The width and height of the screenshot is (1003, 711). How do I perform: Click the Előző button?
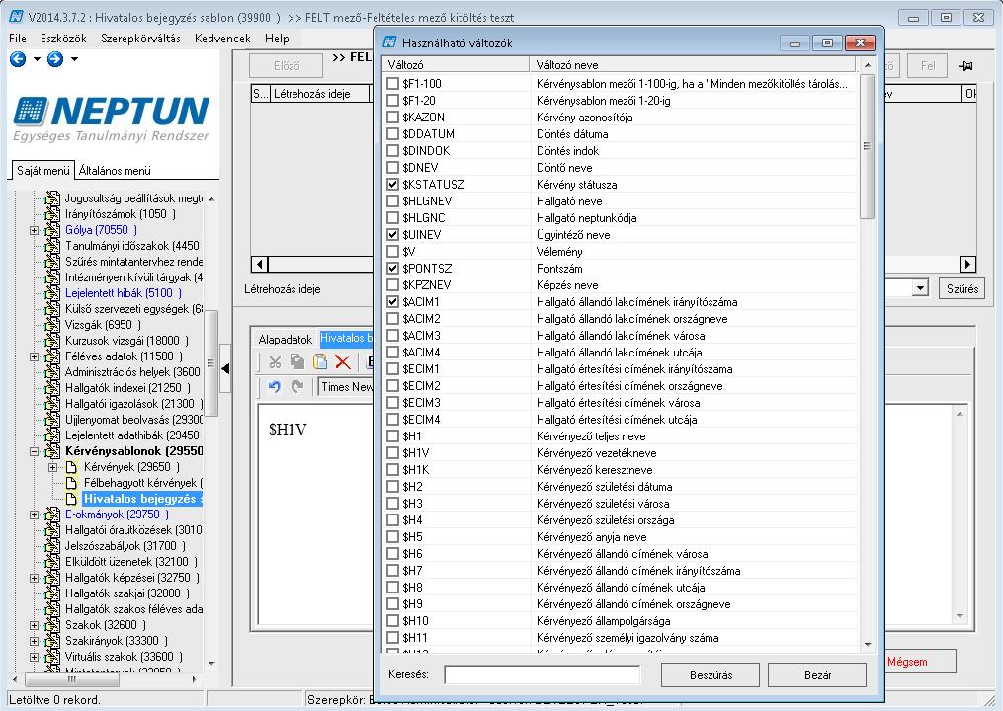[287, 66]
